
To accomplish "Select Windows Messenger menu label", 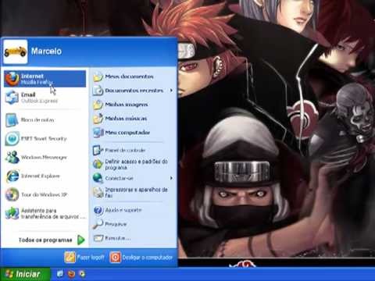I will (44, 158).
